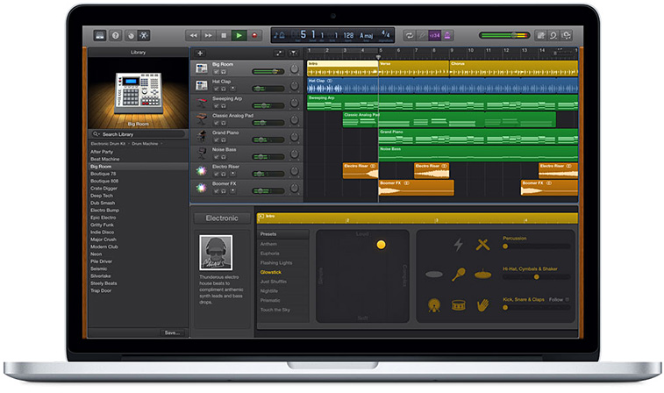664x393 pixels.
Task: Click the Grand Piano track pan knob
Action: [294, 137]
